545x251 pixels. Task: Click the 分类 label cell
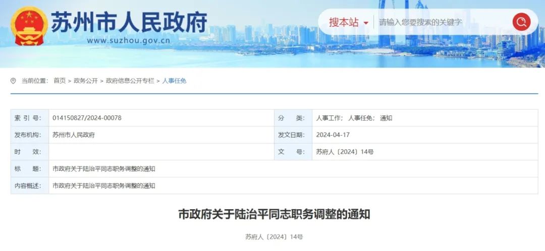point(293,118)
